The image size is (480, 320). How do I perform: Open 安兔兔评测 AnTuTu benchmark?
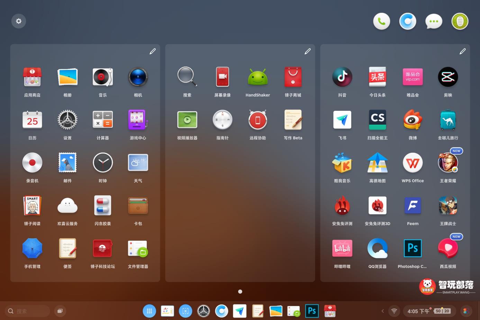(x=342, y=206)
